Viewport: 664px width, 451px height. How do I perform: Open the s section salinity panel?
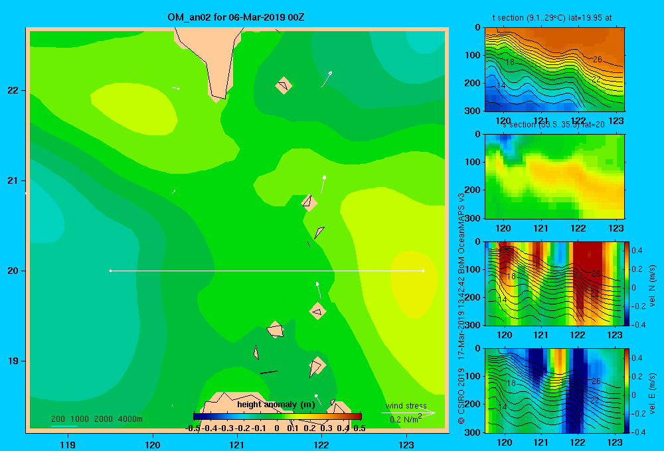click(554, 176)
